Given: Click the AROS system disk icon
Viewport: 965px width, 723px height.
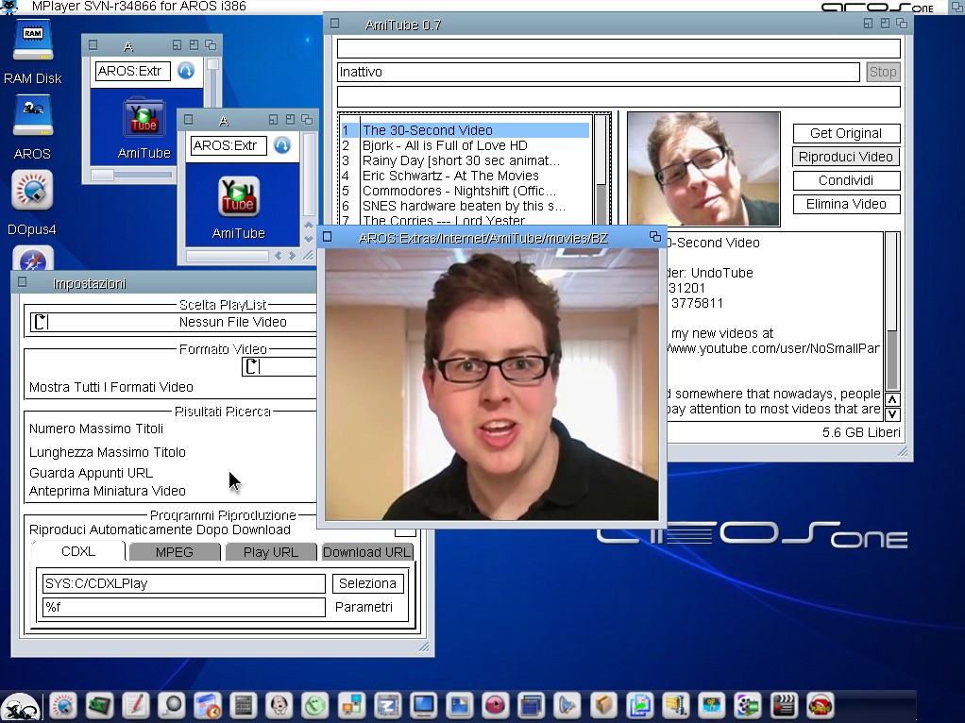Looking at the screenshot, I should tap(33, 117).
